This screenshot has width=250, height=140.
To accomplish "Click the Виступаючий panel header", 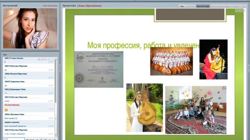I will click(x=10, y=5).
